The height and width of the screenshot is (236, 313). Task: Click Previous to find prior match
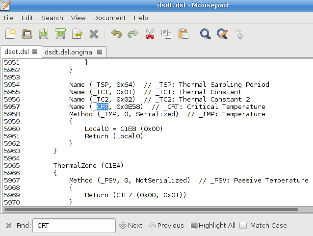pos(166,225)
